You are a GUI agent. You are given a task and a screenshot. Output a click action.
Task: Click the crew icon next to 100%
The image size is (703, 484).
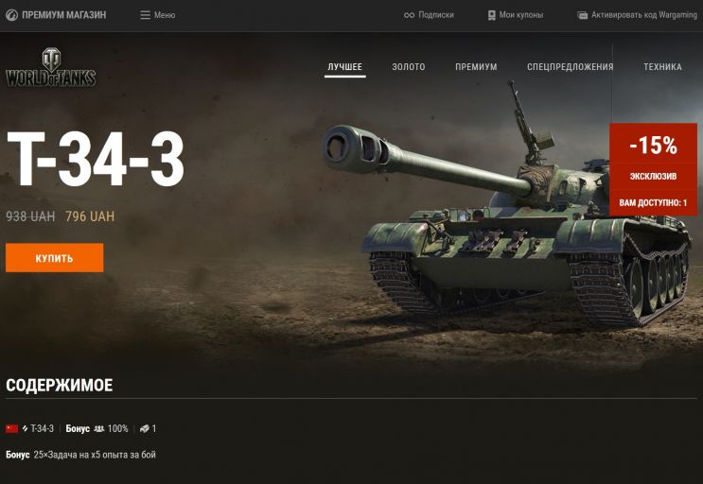(x=99, y=429)
